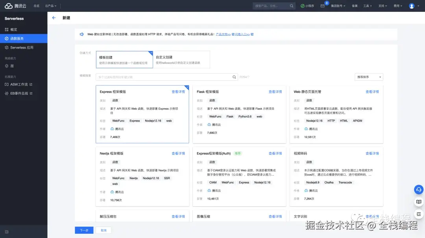The width and height of the screenshot is (425, 238).
Task: Click the back arrow next to 新建
Action: pyautogui.click(x=54, y=17)
